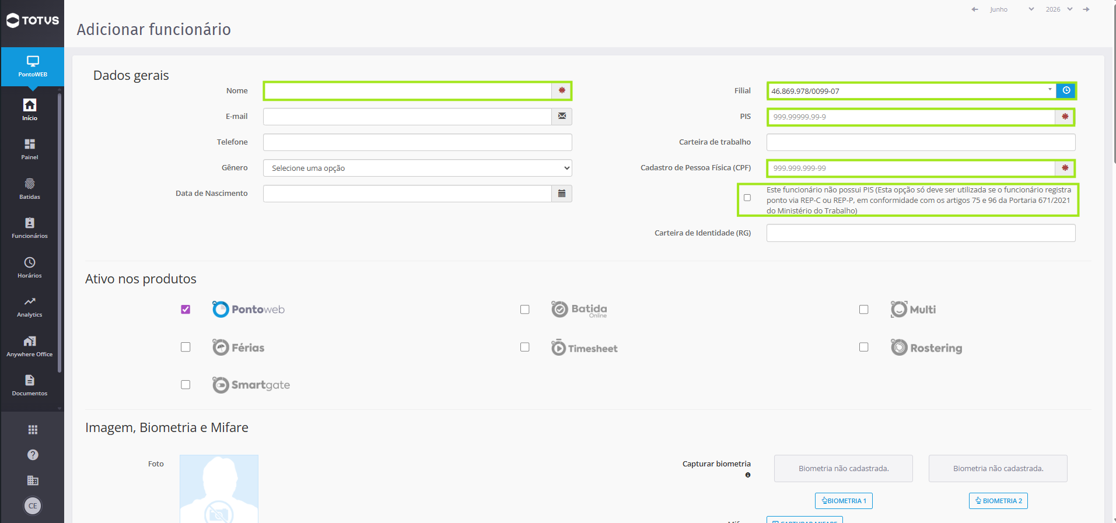
Task: Open the 2026 year selector
Action: tap(1059, 9)
